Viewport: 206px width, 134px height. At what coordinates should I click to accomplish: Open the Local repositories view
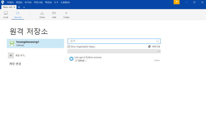tap(6, 15)
